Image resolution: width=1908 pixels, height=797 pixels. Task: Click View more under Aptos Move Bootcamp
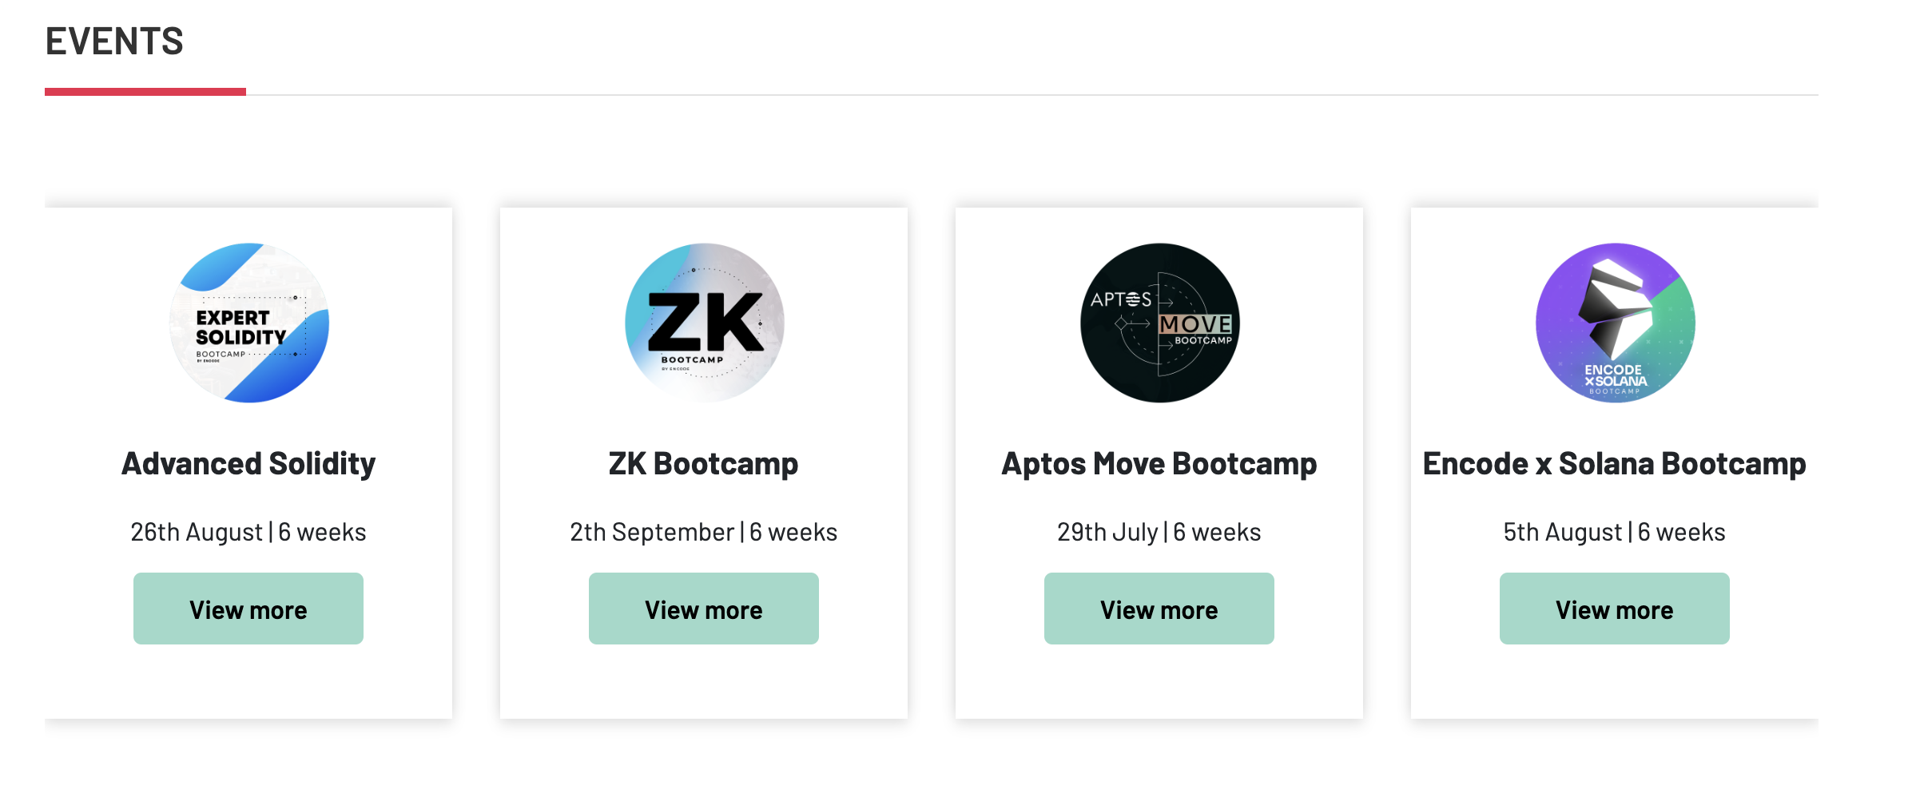coord(1159,609)
